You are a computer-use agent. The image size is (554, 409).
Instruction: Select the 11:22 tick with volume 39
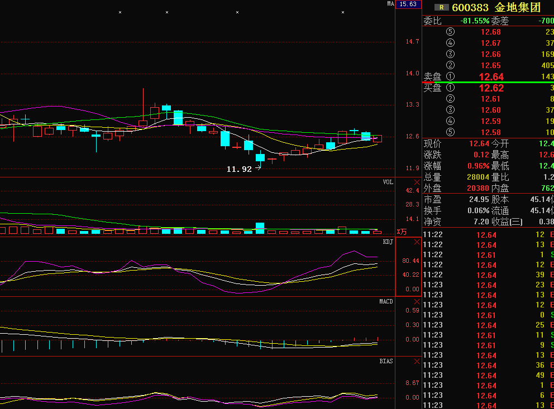(x=488, y=275)
